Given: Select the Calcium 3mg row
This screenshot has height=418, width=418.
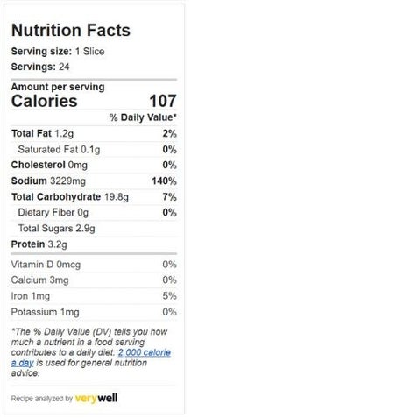Looking at the screenshot, I should point(94,280).
